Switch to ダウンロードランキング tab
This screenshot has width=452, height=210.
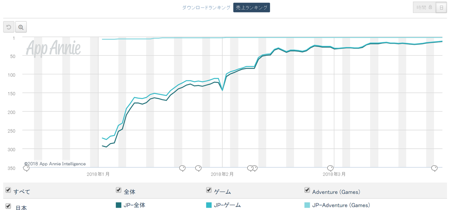click(x=206, y=8)
